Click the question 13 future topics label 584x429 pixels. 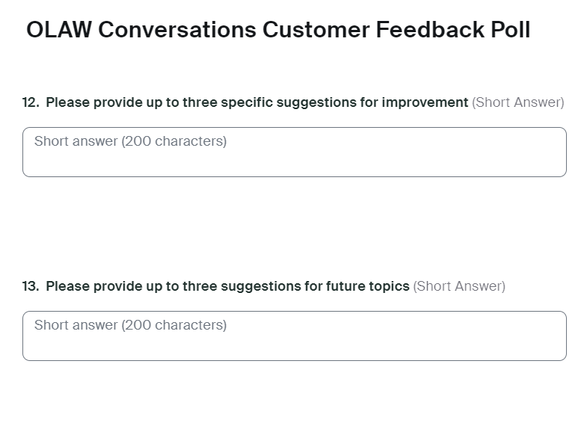coord(227,286)
